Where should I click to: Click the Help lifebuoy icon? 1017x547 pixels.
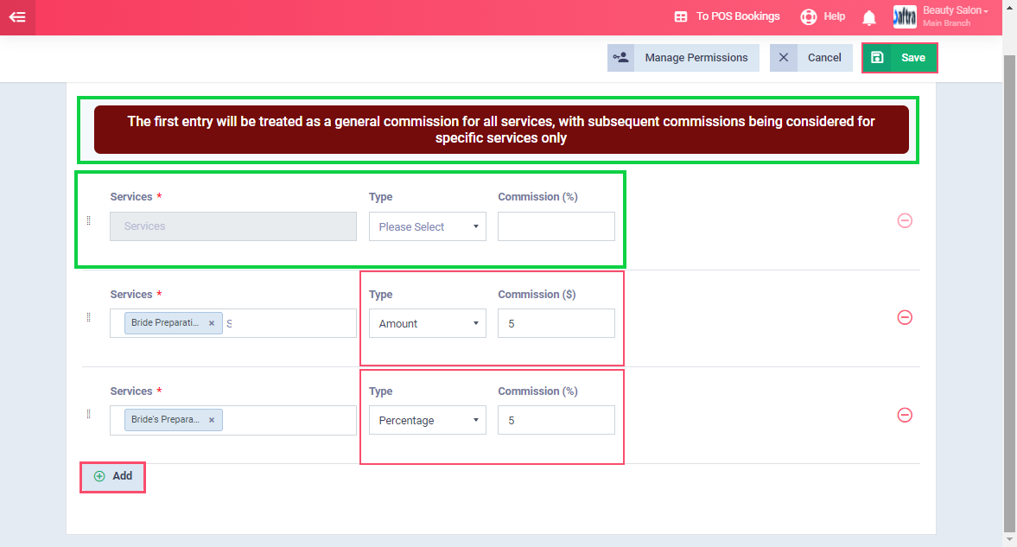point(808,17)
